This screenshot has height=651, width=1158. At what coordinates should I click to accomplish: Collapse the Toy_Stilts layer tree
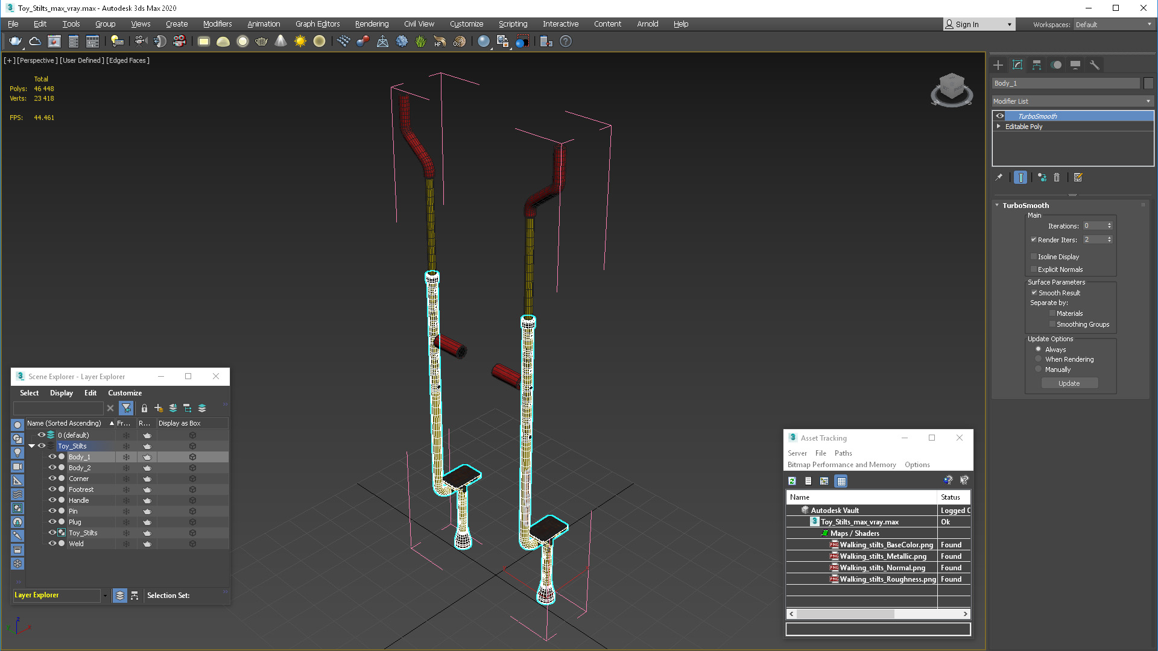(x=32, y=446)
